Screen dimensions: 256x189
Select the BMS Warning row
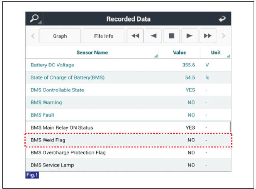[128, 102]
